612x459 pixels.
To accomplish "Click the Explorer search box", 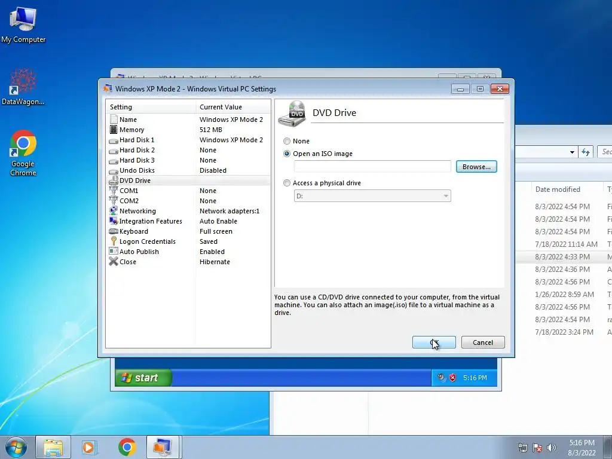I will point(605,152).
